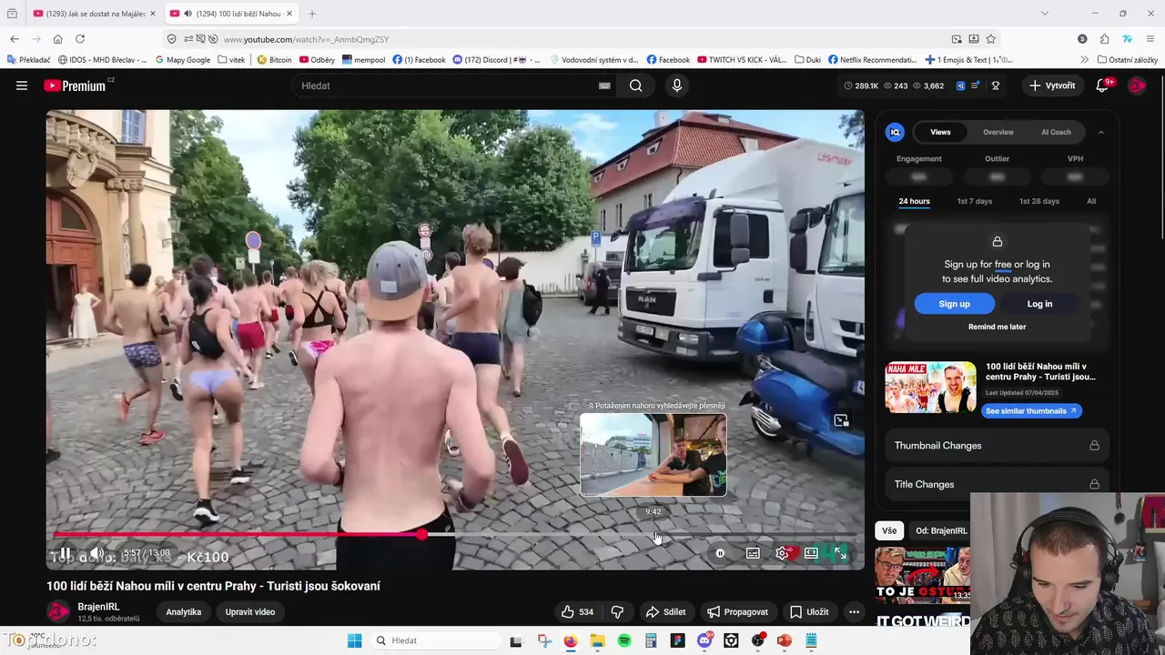
Task: Open Analytika for this video
Action: coord(183,612)
